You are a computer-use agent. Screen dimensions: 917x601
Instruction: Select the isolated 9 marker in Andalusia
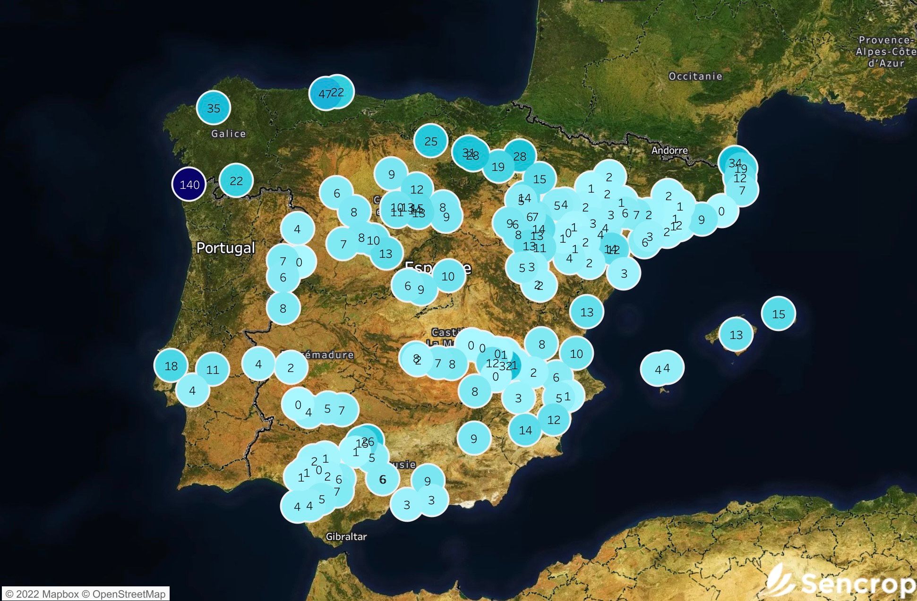click(x=474, y=439)
